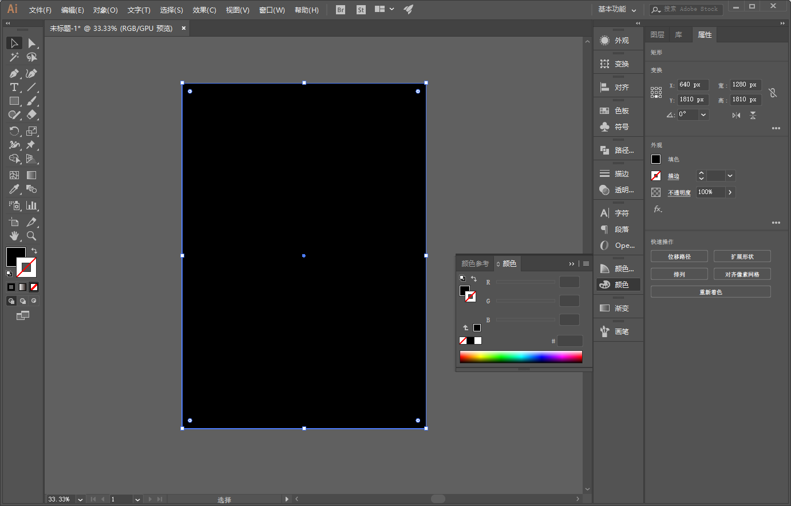
Task: Expand the rotation angle dropdown
Action: click(x=703, y=114)
